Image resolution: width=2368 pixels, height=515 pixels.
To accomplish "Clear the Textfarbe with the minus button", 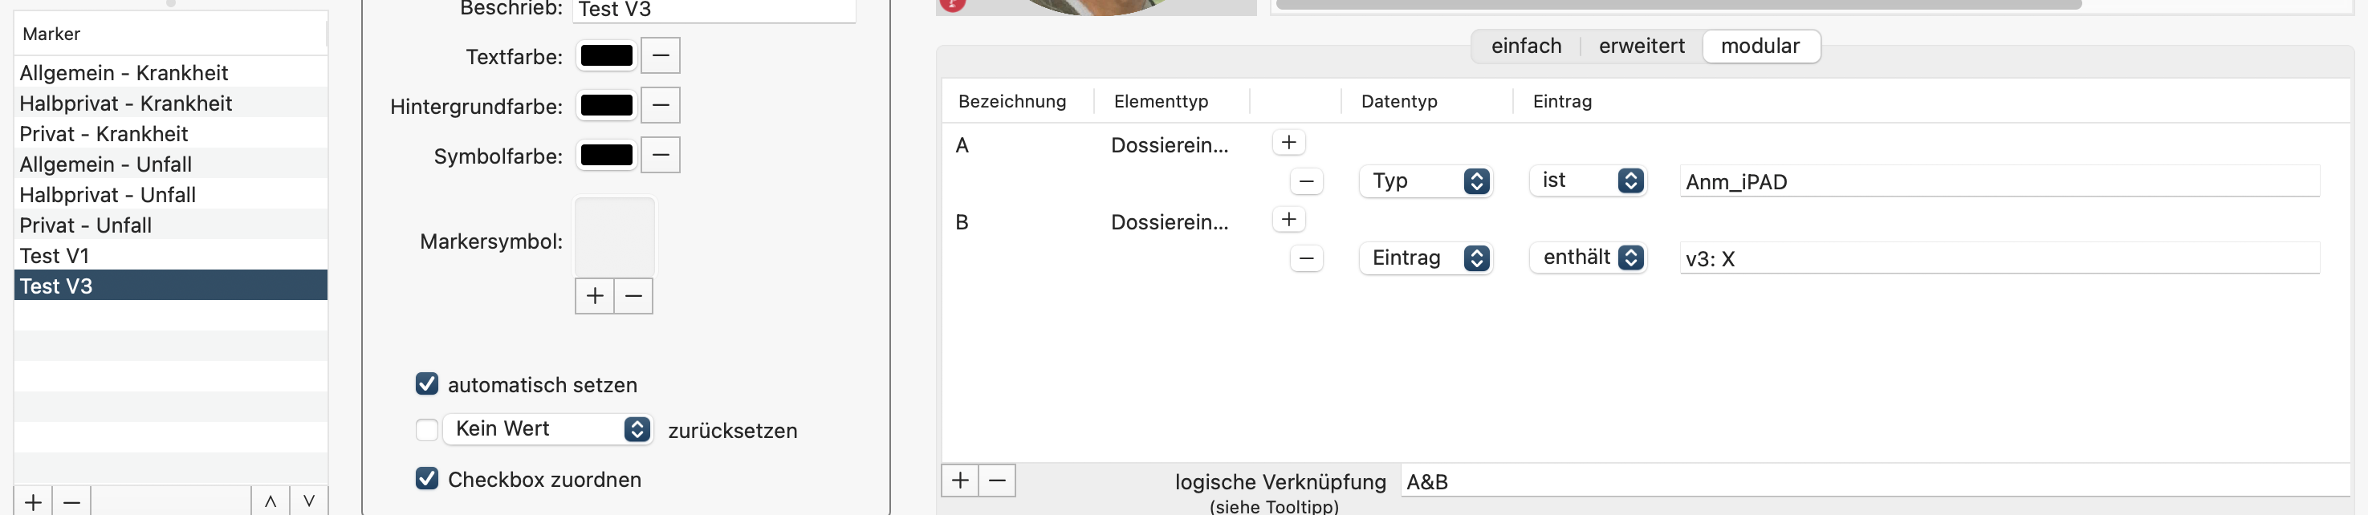I will tap(660, 56).
